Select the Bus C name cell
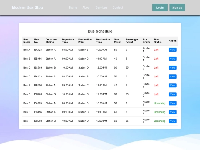 (x=27, y=68)
